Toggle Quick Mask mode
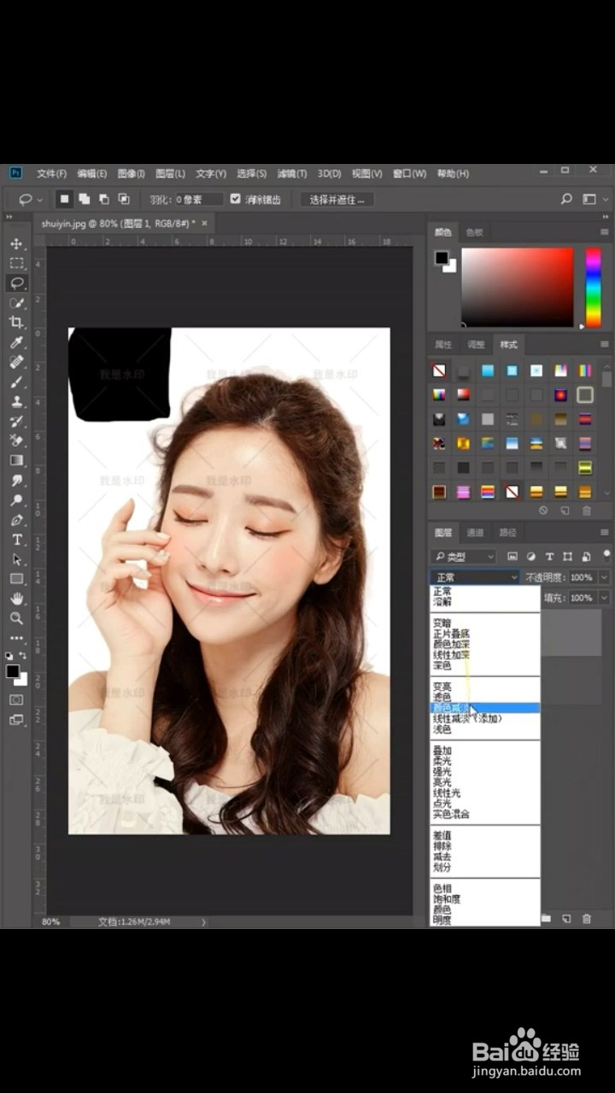 16,699
